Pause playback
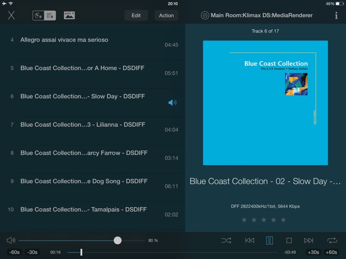Screen dimensions: 346x259 [x=269, y=240]
